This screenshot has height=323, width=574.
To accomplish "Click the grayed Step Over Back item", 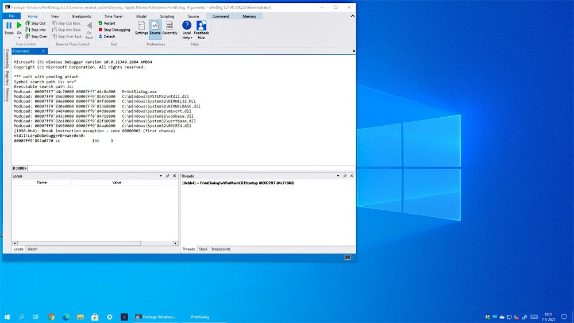I will pyautogui.click(x=67, y=36).
